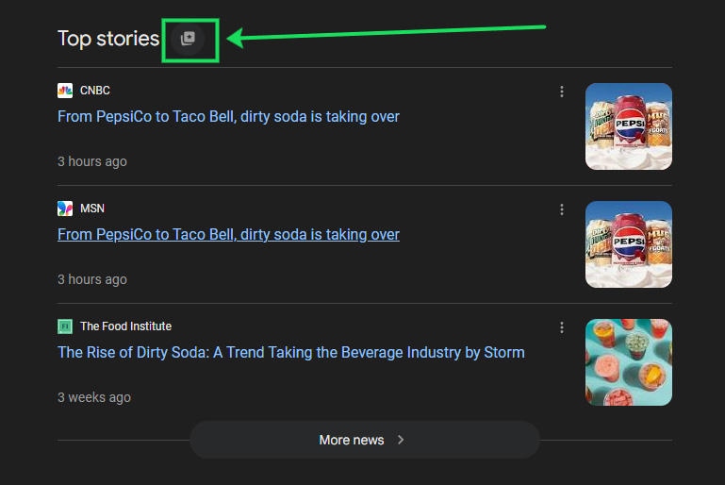Click the CNBC story's Pepsi cans thumbnail
Viewport: 725px width, 485px height.
(628, 126)
